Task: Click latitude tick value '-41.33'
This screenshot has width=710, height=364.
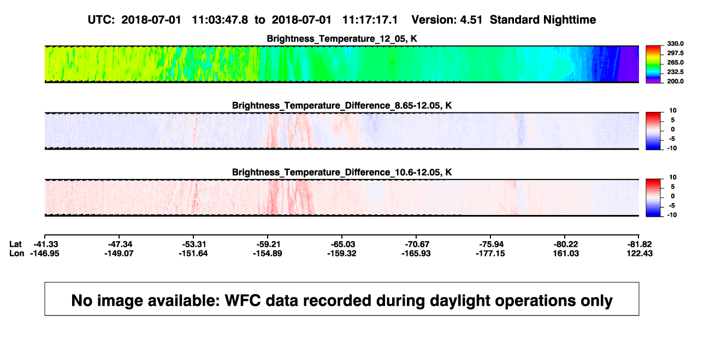Action: (x=46, y=243)
